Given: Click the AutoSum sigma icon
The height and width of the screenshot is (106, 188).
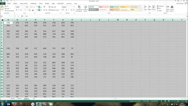Looking at the screenshot, I should coord(158,6).
